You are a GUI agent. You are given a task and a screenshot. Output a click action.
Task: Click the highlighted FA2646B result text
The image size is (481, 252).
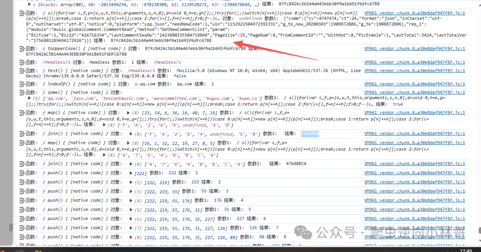point(310,133)
